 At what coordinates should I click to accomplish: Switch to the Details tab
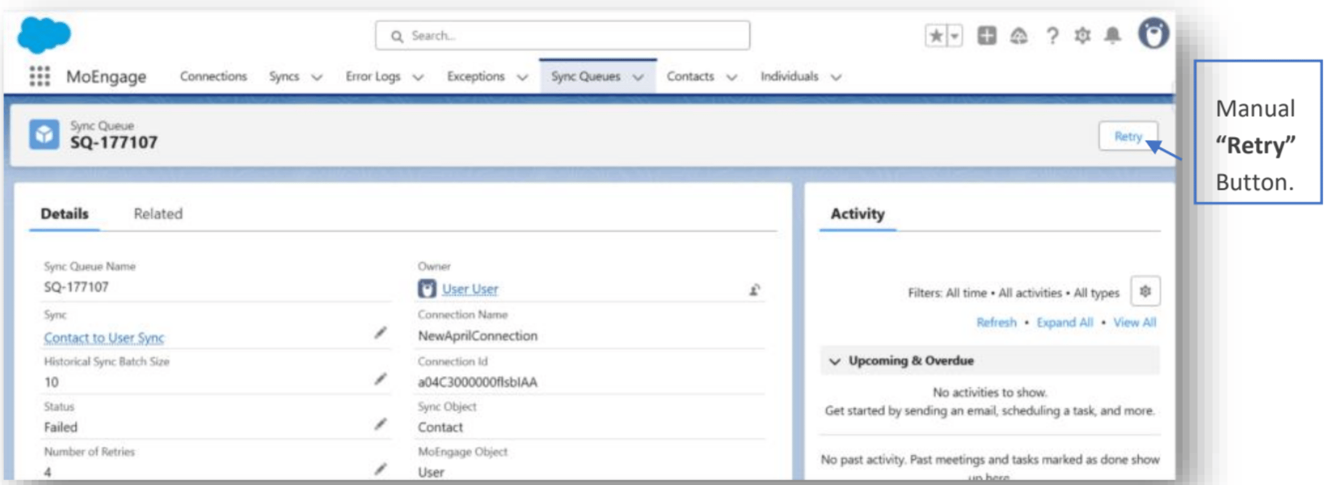pos(65,214)
